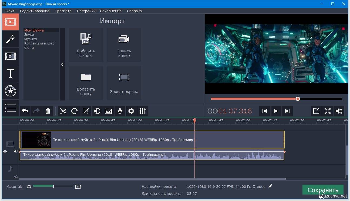Click the audio track note icon
Screen dimensions: 350x201
(10, 169)
